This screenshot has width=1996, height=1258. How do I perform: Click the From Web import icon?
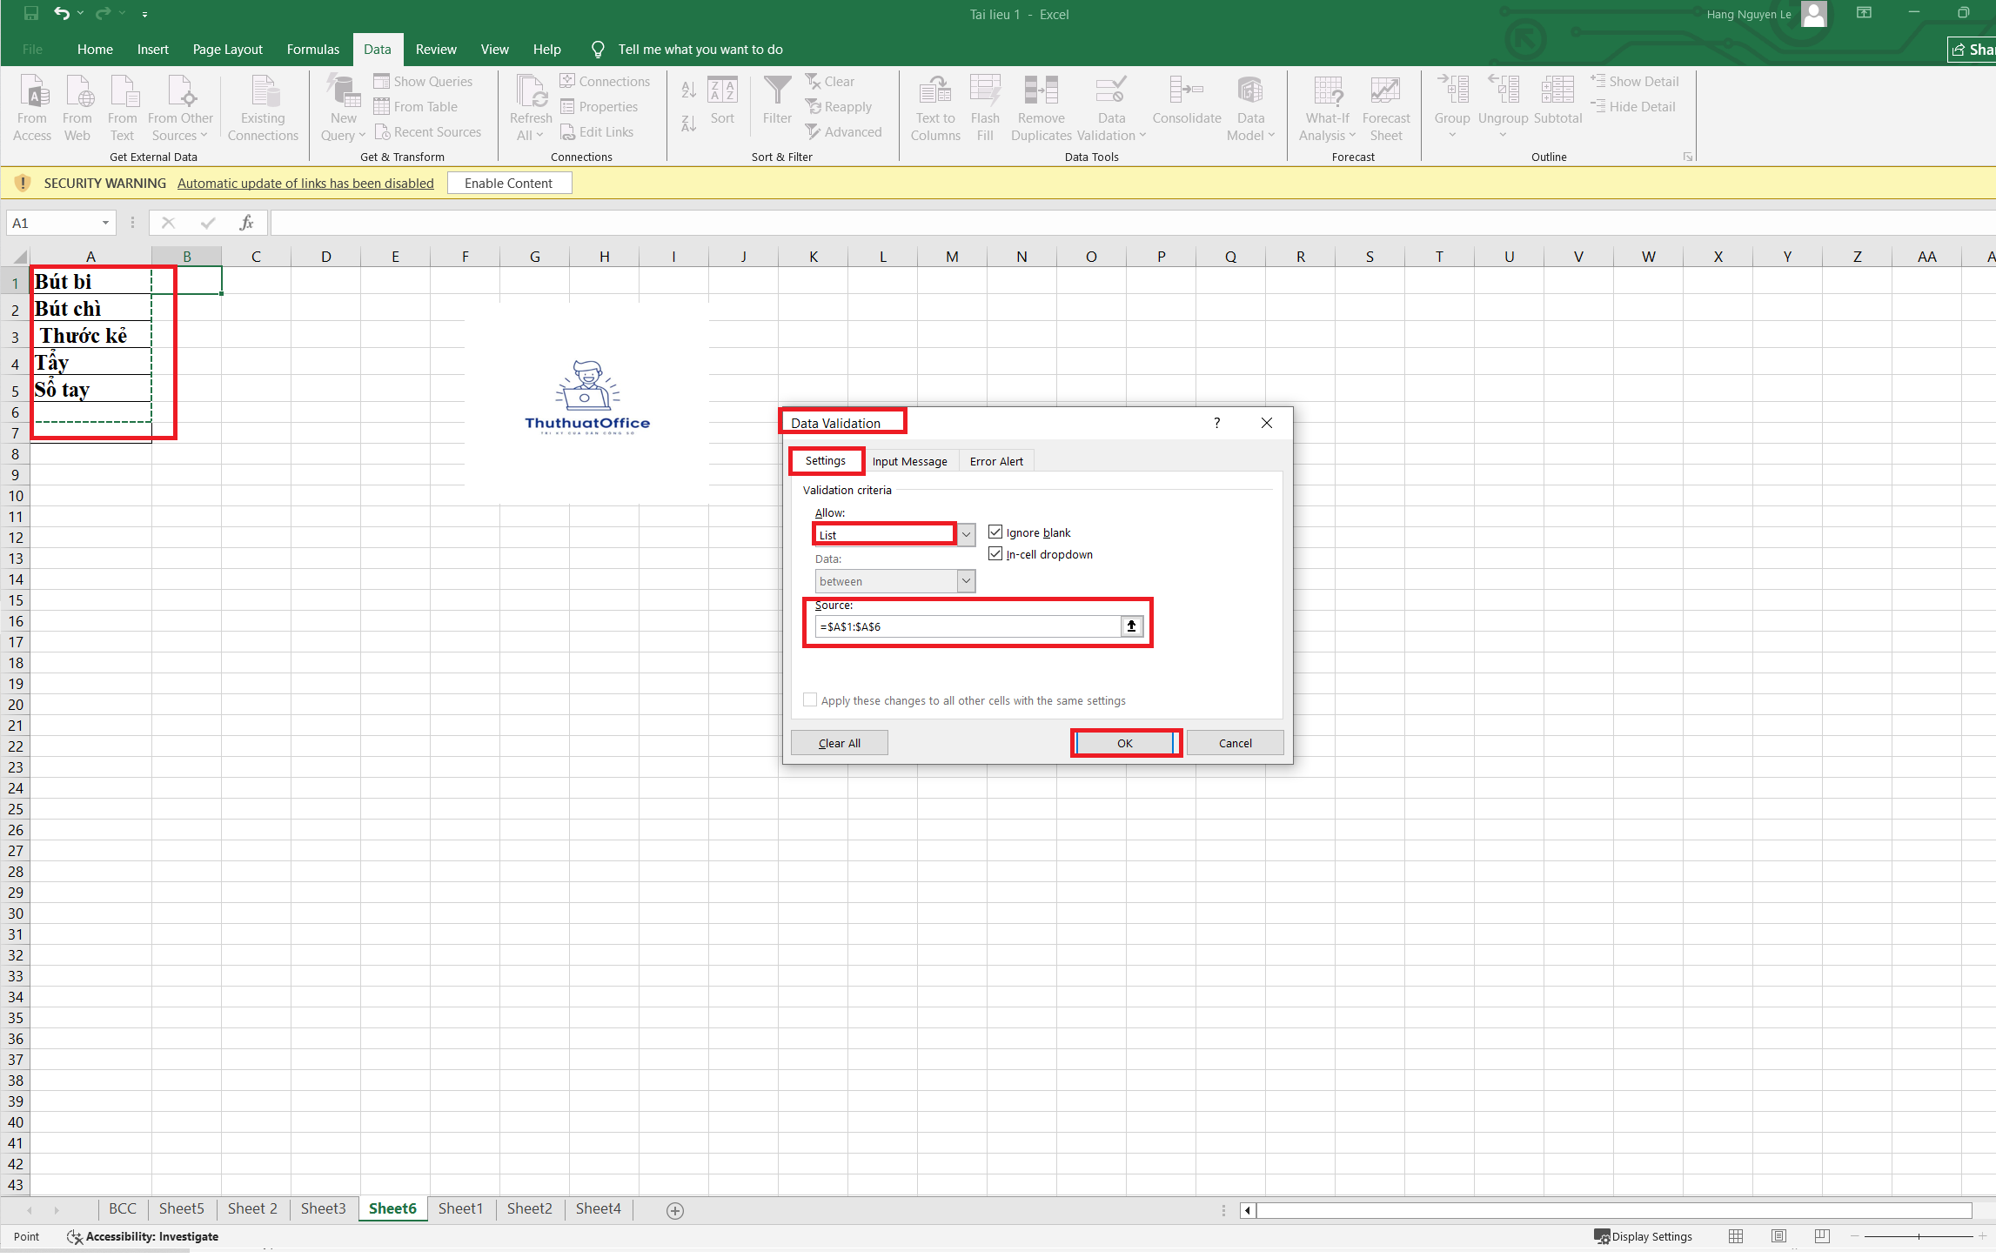pos(77,106)
